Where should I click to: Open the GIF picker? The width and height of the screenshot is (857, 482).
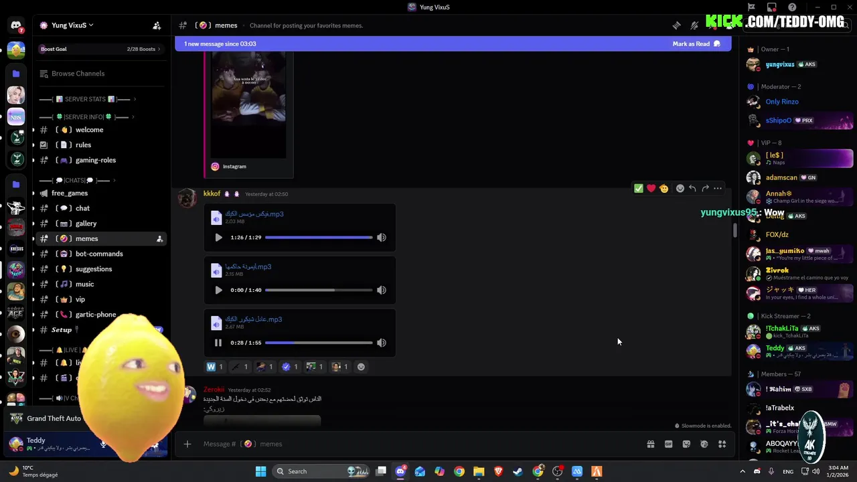[668, 444]
